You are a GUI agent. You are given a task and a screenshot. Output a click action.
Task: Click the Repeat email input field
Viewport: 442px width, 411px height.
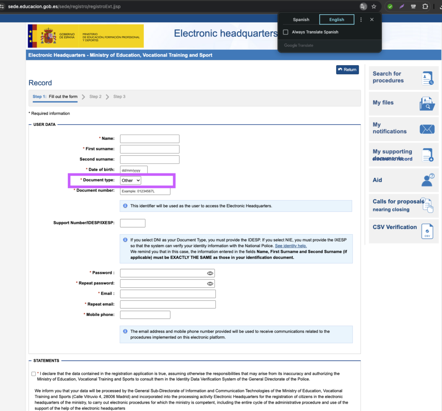(x=168, y=304)
